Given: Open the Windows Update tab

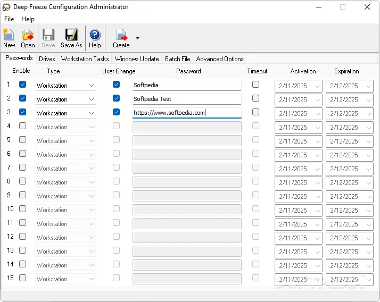Looking at the screenshot, I should tap(137, 59).
